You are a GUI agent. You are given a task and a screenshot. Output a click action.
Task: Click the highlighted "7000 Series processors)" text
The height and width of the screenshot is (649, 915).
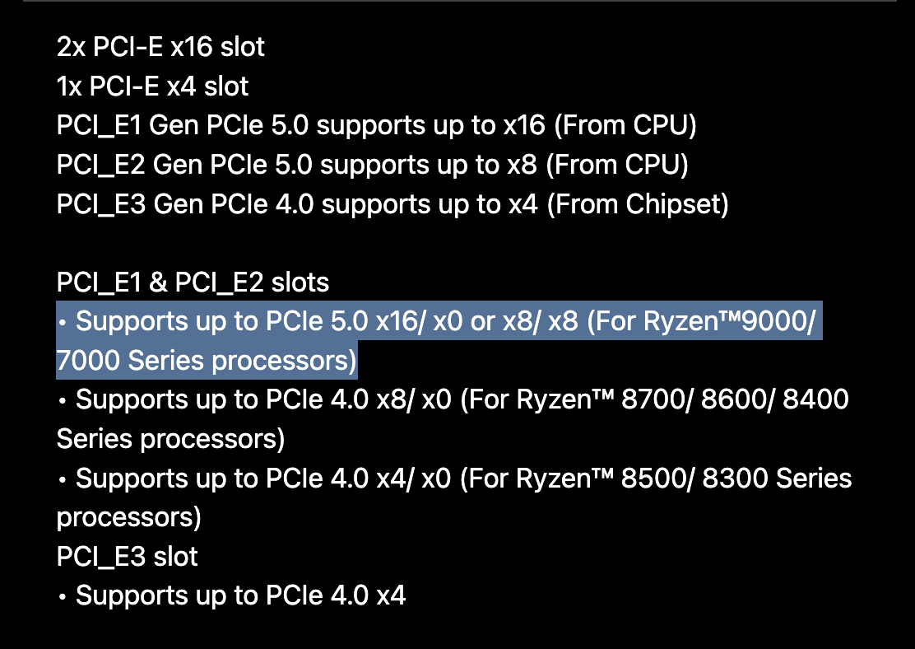tap(206, 361)
